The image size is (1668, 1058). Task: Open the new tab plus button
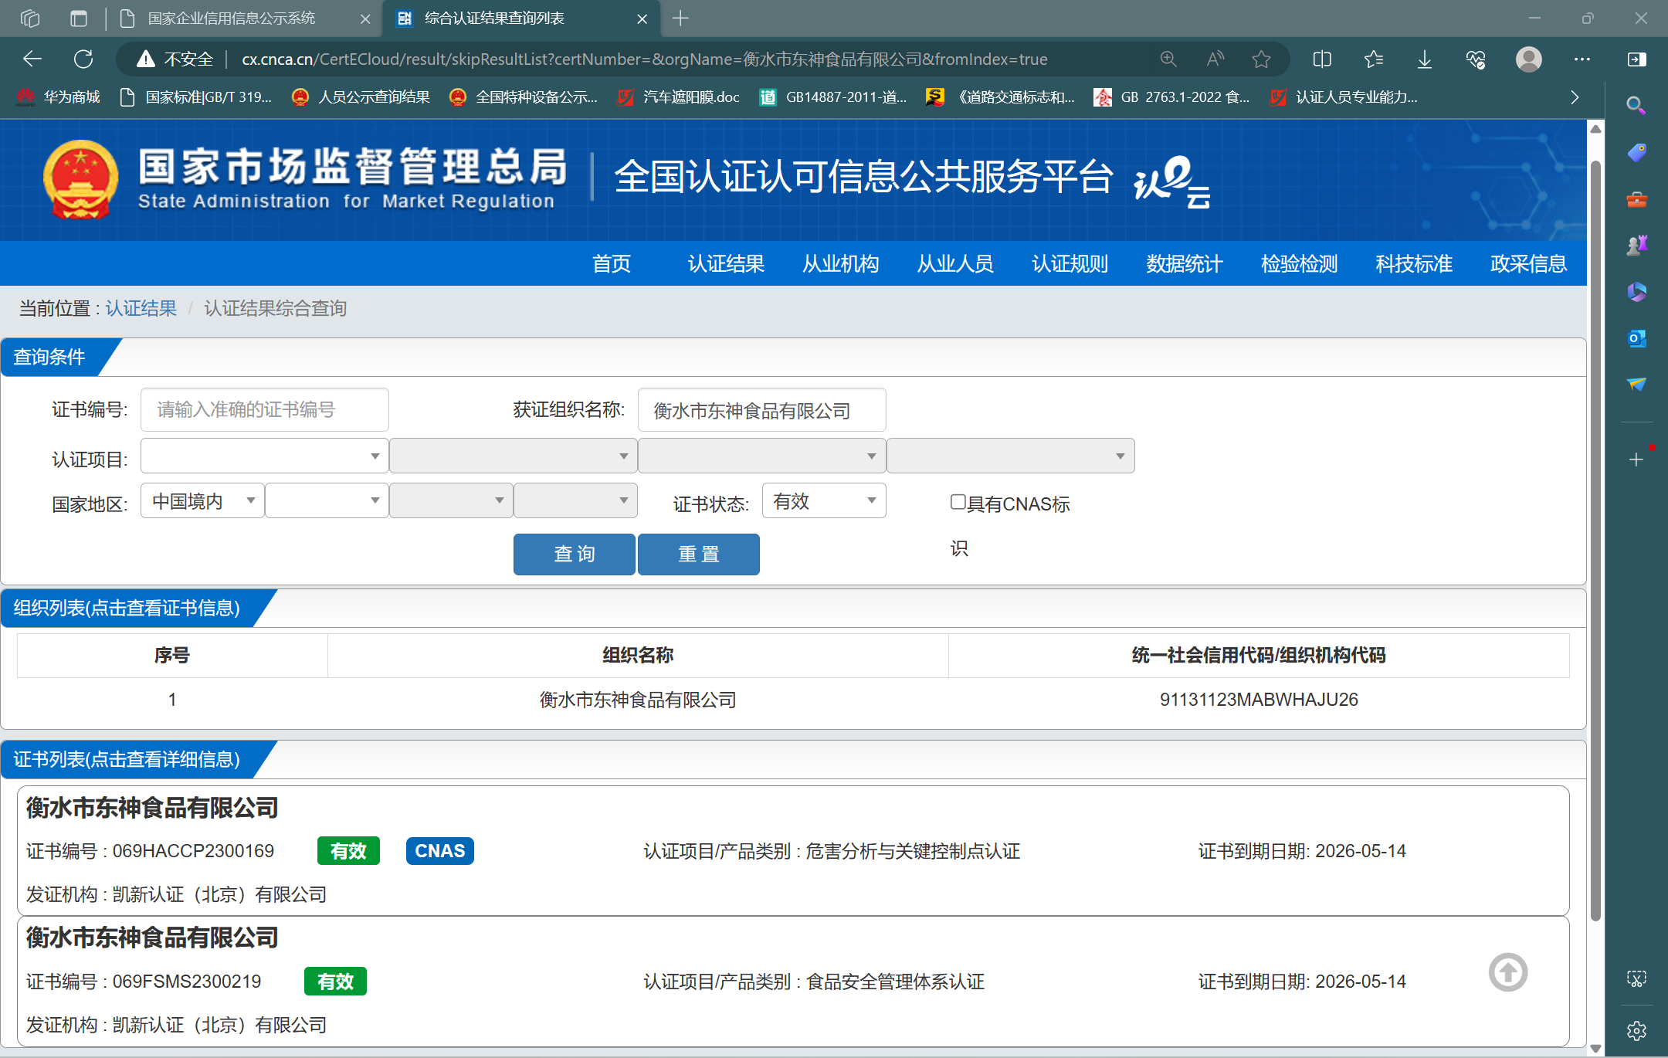680,19
